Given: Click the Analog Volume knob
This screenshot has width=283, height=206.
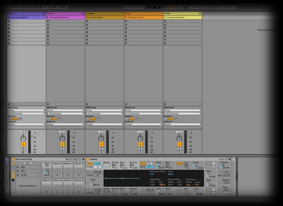Looking at the screenshot, I should [x=222, y=166].
